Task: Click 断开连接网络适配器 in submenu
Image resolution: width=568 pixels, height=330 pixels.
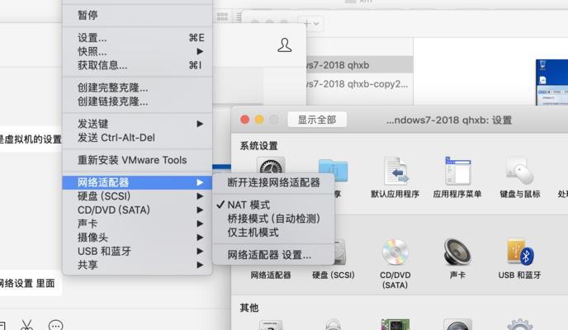Action: coord(273,182)
